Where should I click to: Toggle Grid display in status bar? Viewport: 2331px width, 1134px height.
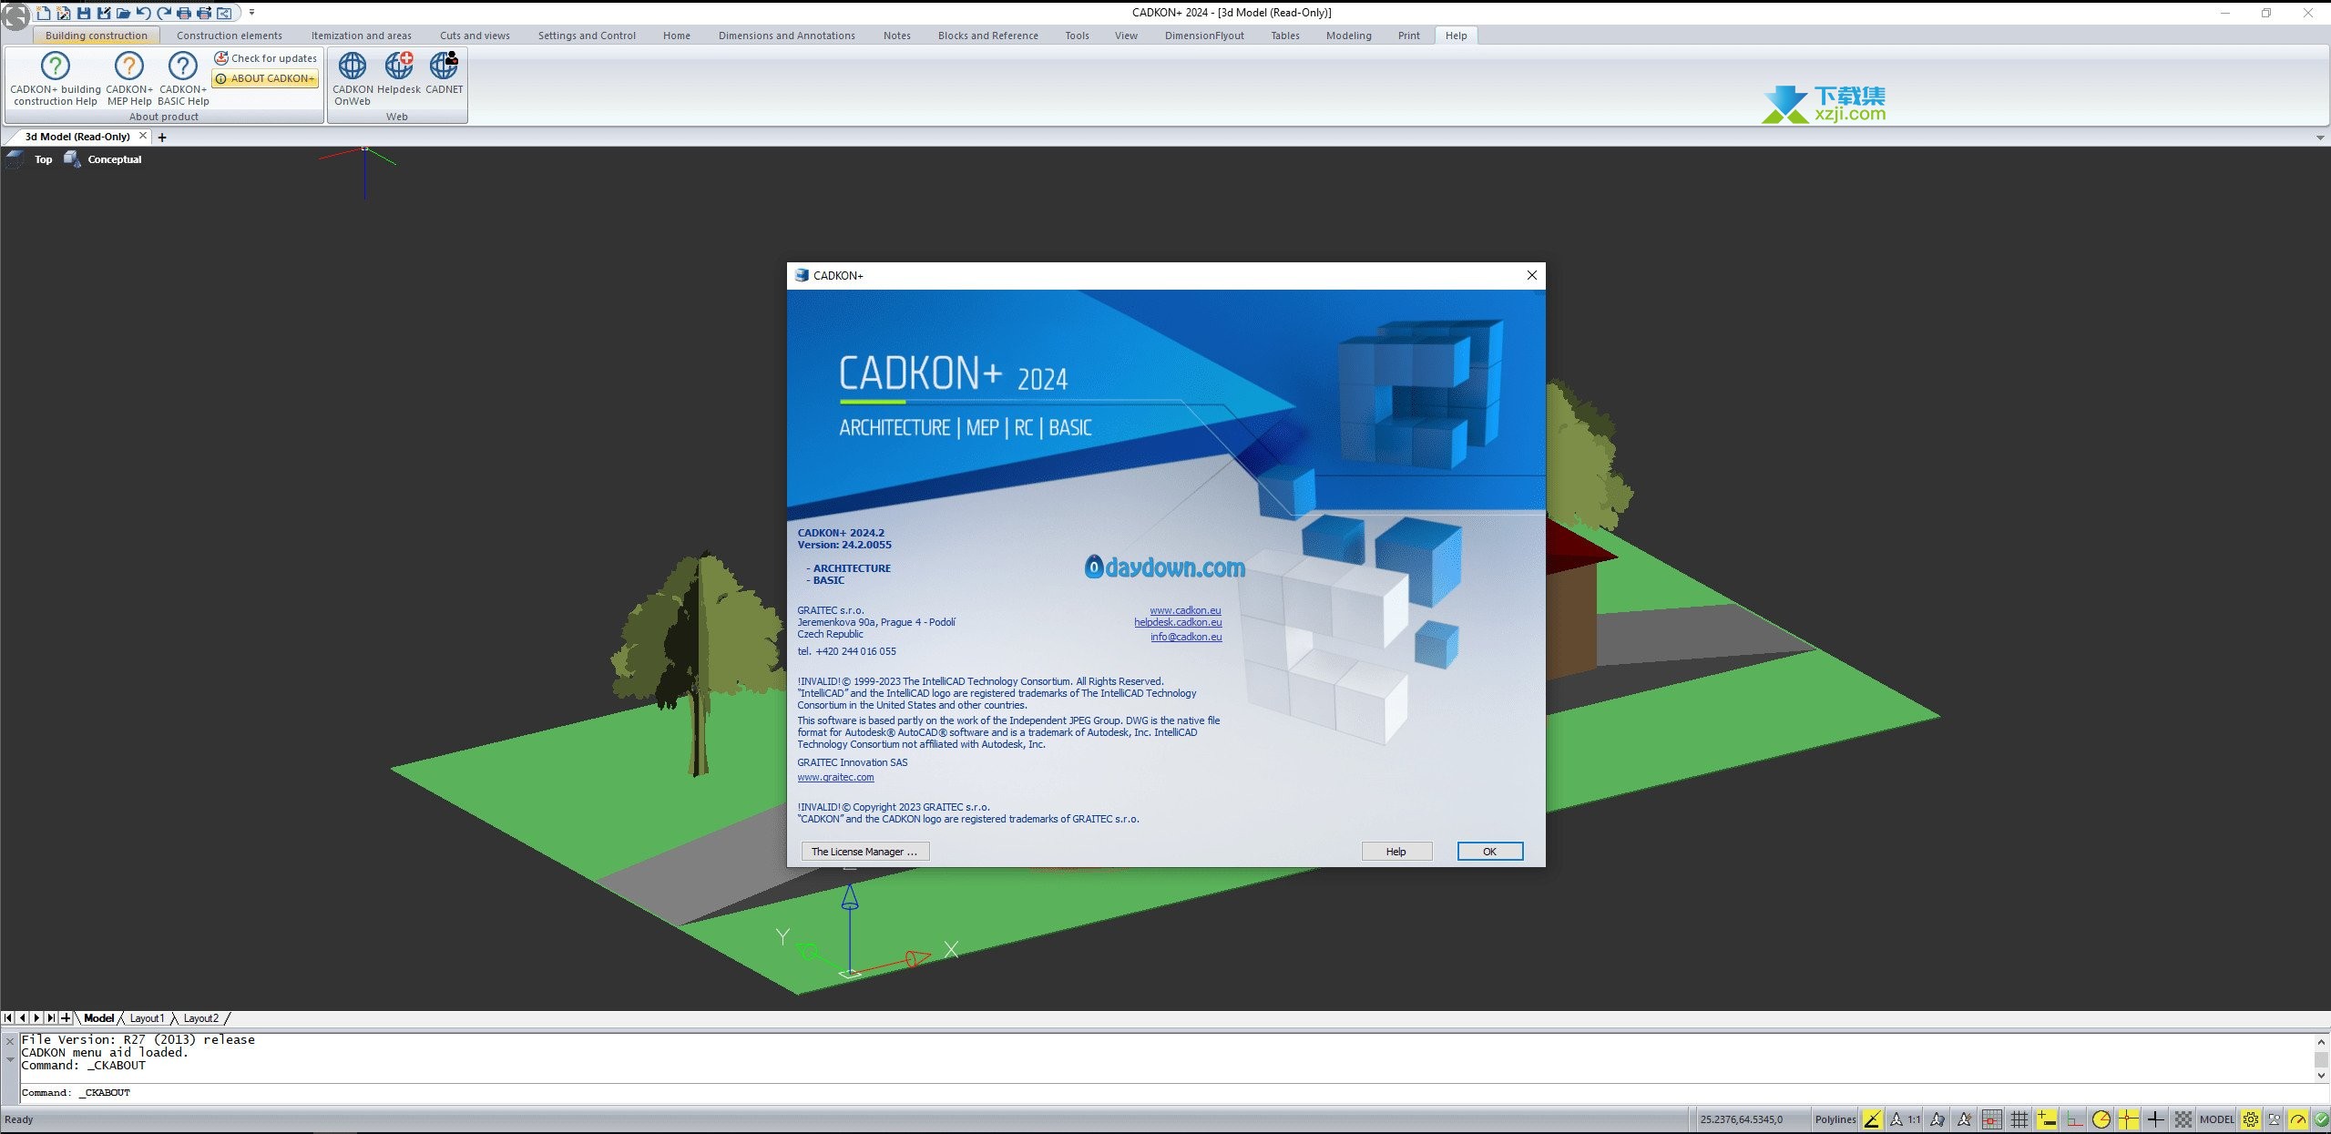pyautogui.click(x=2019, y=1119)
